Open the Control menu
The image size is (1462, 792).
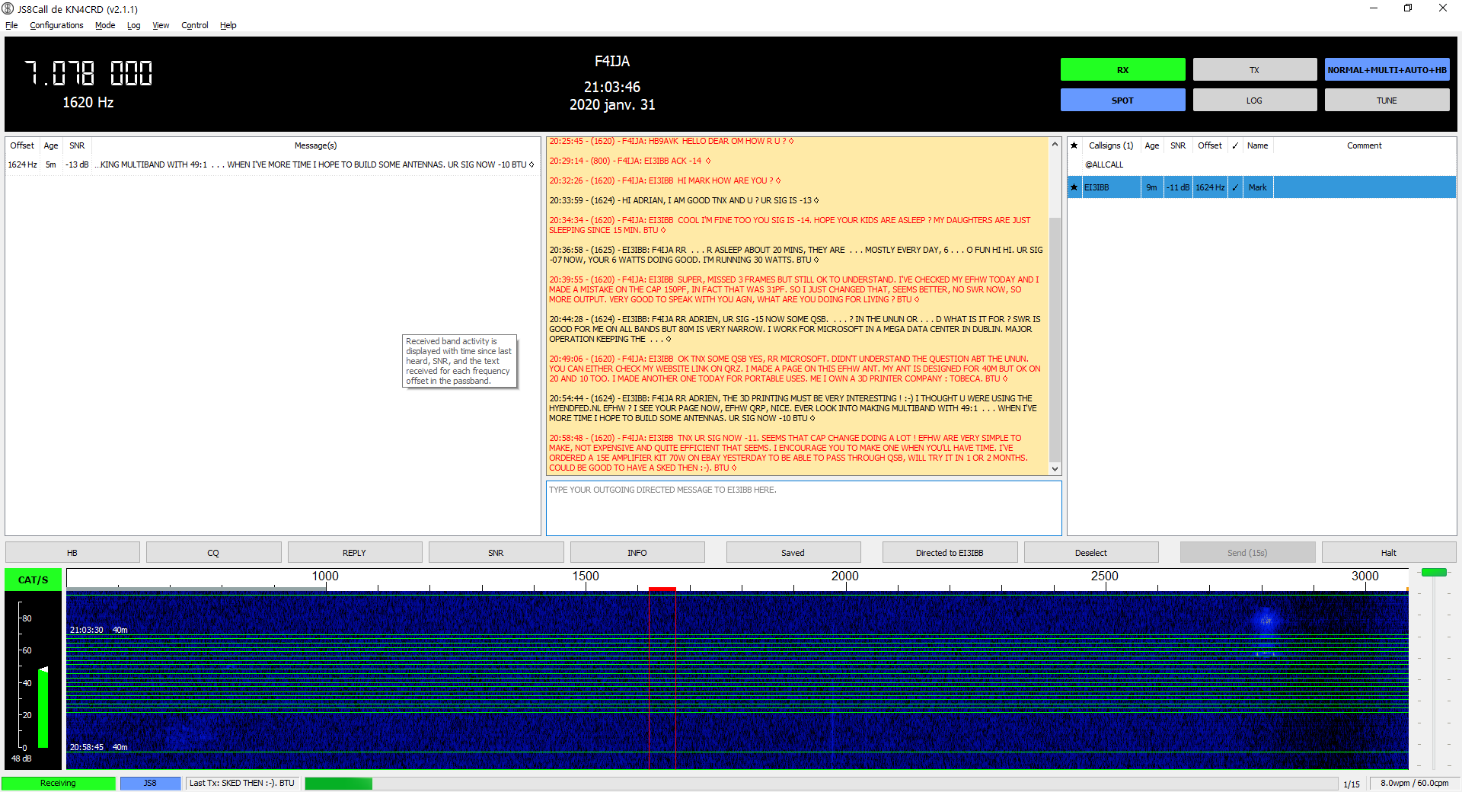[194, 25]
